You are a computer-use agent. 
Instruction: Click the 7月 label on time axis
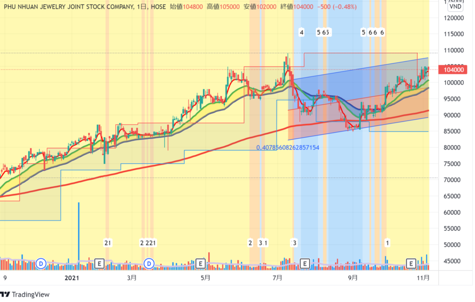point(277,278)
